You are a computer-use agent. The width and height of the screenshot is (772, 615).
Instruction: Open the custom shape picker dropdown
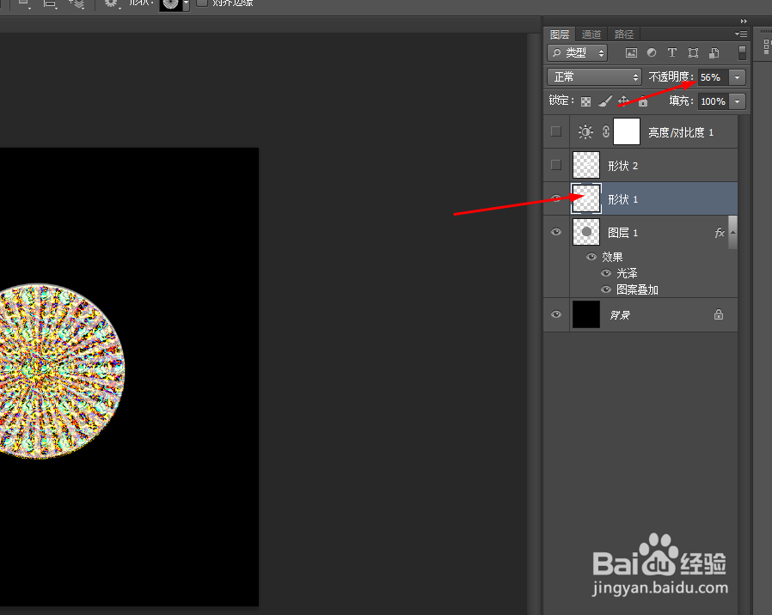pos(186,4)
